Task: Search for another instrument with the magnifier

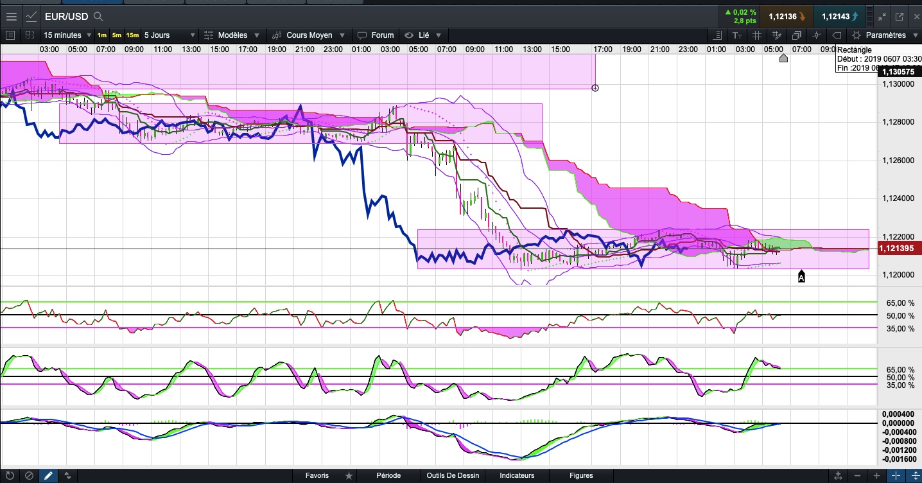Action: click(98, 16)
